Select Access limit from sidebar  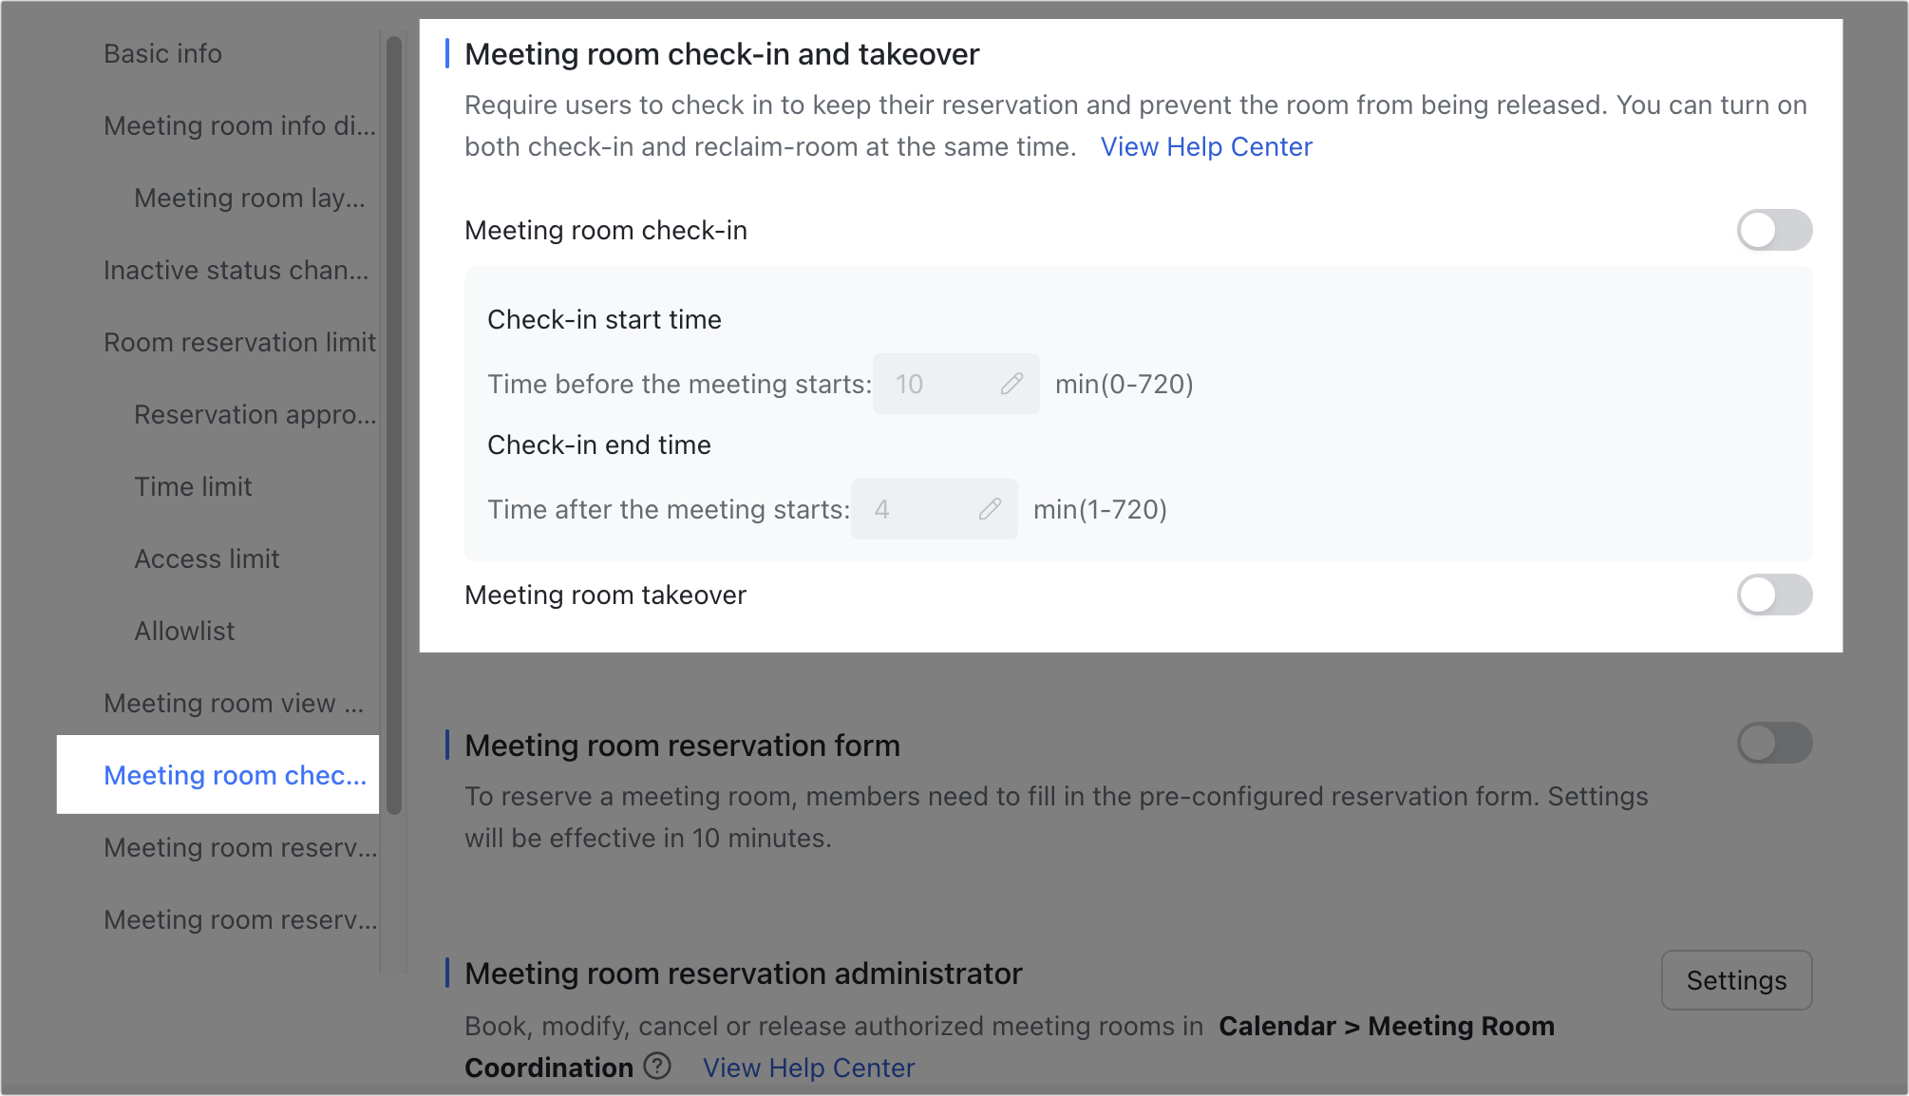pyautogui.click(x=206, y=558)
